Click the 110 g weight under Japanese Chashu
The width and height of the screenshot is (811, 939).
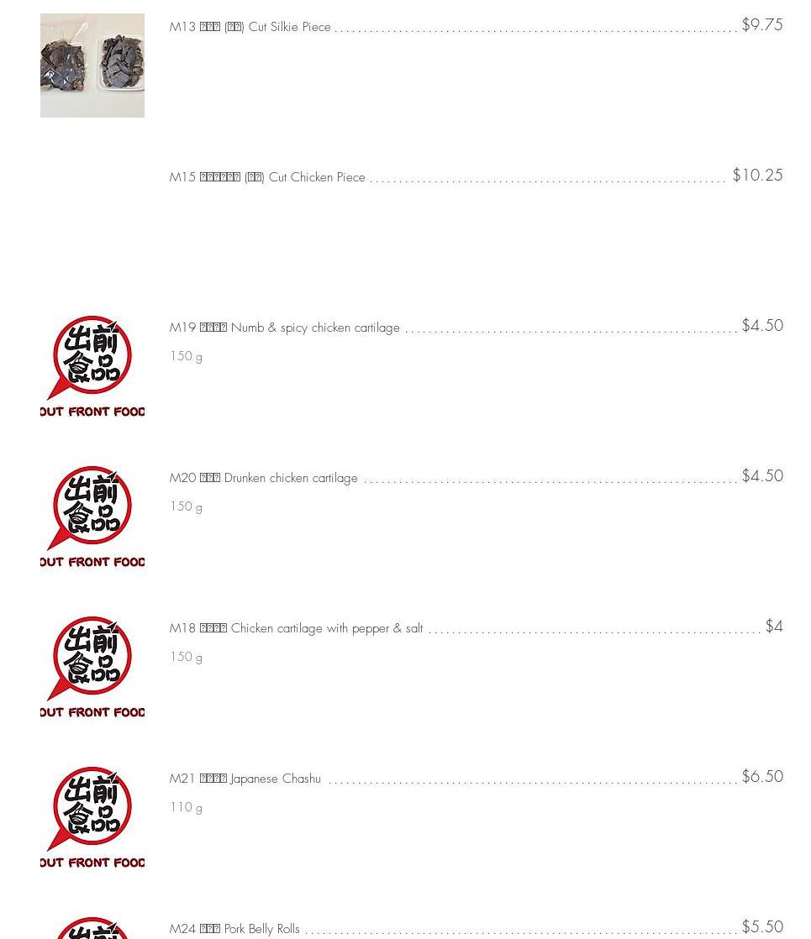click(187, 807)
